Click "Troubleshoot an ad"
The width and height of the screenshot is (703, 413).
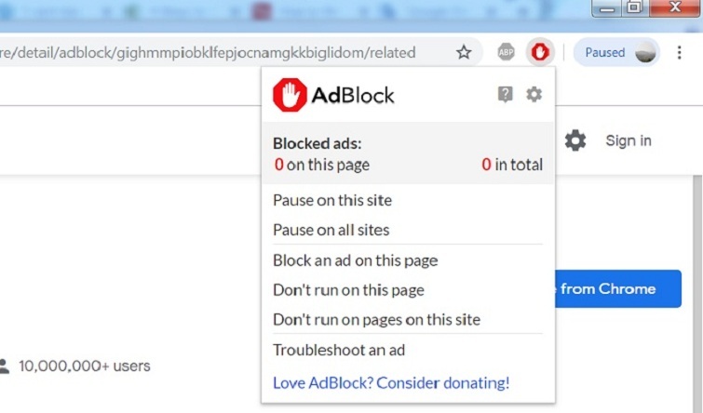click(339, 351)
